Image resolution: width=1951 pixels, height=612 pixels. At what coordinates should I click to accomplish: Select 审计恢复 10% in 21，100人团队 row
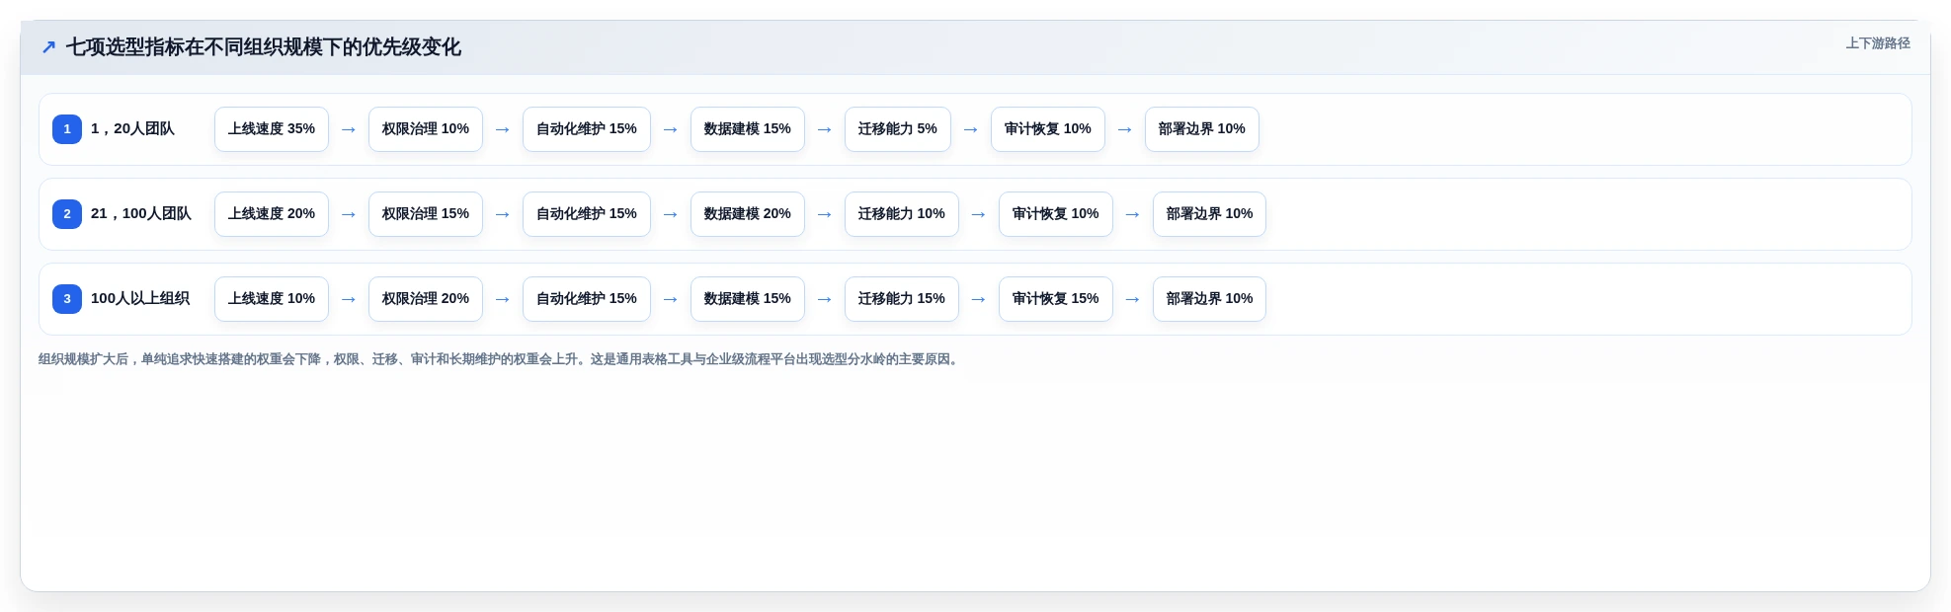tap(1056, 214)
